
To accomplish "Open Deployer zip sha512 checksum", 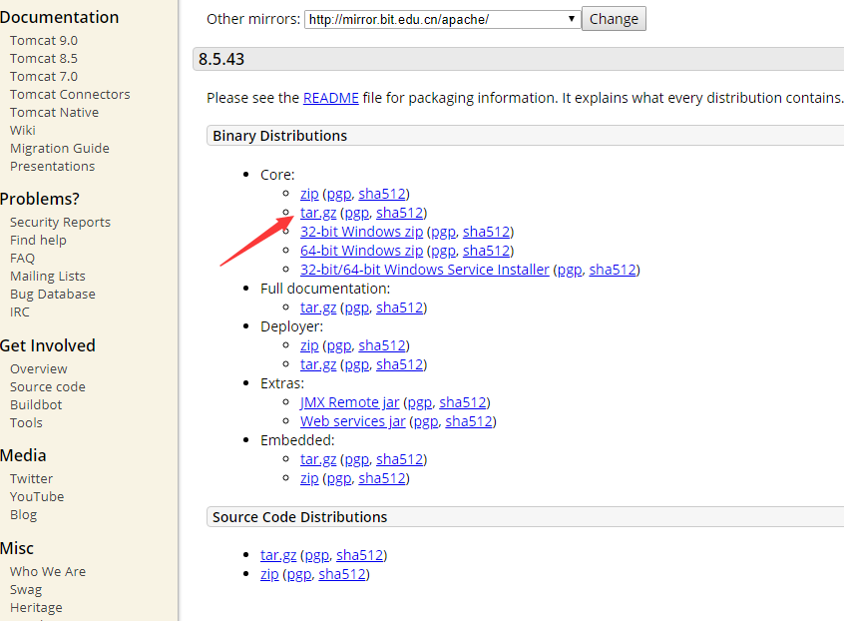I will (382, 345).
